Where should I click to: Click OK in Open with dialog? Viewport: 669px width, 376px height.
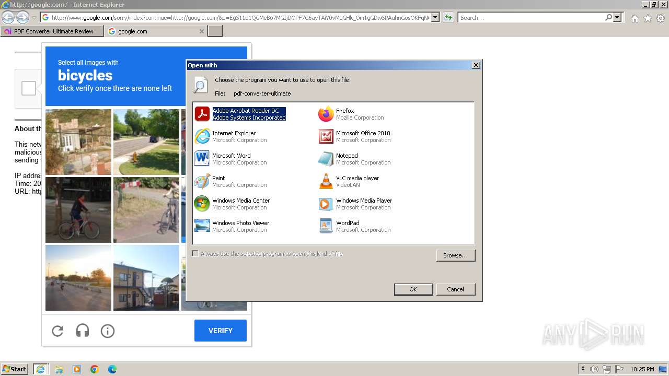(413, 289)
